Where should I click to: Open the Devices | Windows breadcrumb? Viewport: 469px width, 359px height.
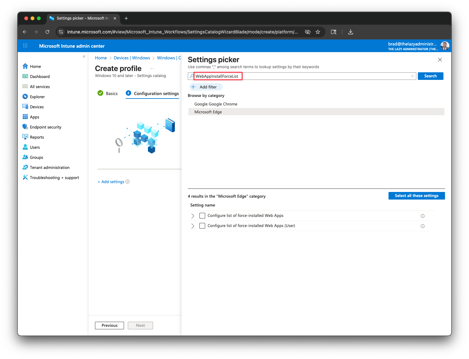pyautogui.click(x=132, y=58)
